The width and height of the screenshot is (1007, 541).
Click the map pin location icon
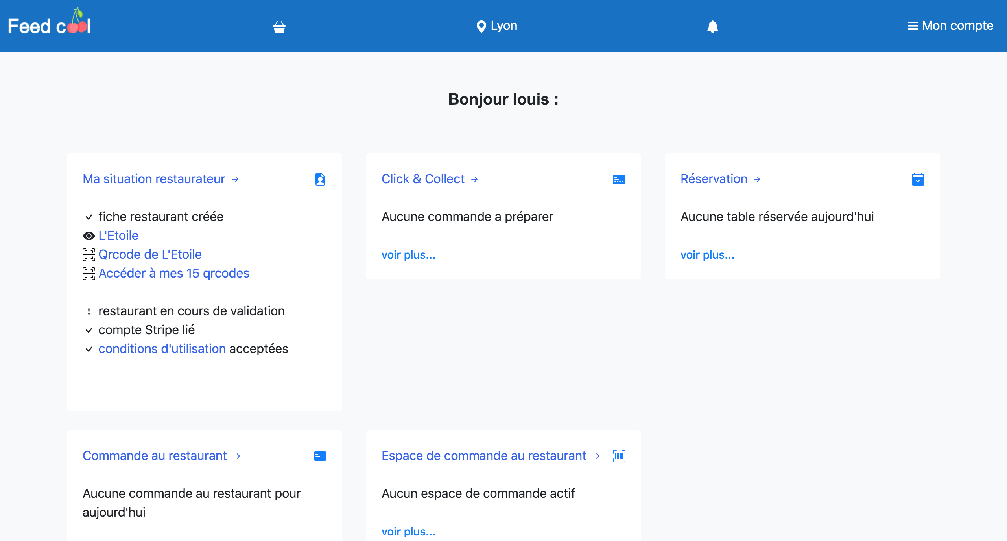[481, 26]
